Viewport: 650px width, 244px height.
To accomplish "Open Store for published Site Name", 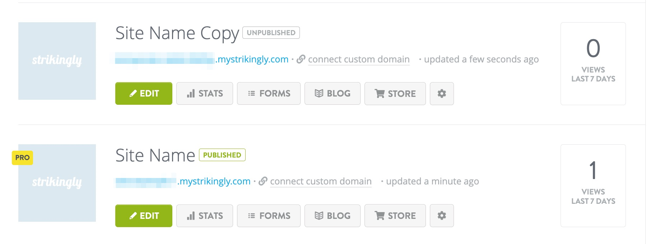I will pyautogui.click(x=395, y=216).
